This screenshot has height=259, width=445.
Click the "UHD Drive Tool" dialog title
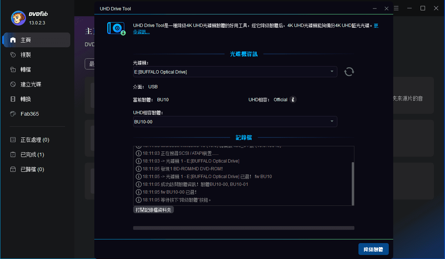tap(115, 8)
